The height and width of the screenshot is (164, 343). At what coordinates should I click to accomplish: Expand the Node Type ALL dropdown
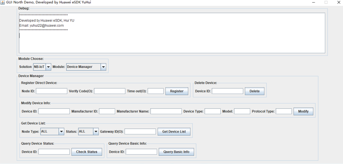pyautogui.click(x=52, y=131)
